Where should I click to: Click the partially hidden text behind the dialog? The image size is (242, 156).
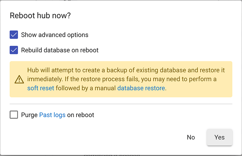click(112, 155)
